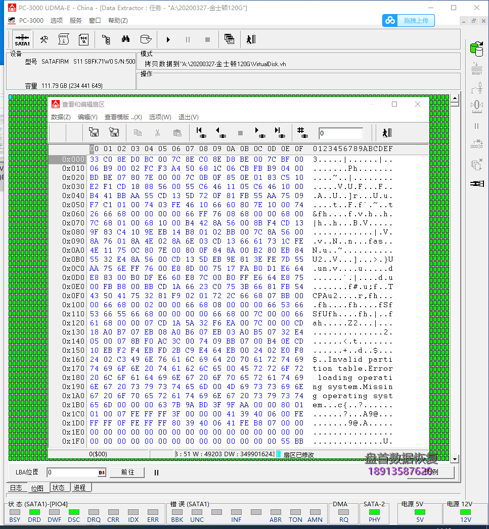The height and width of the screenshot is (529, 489).
Task: Click the 拖拽上传 cloud upload button
Action: pos(408,21)
